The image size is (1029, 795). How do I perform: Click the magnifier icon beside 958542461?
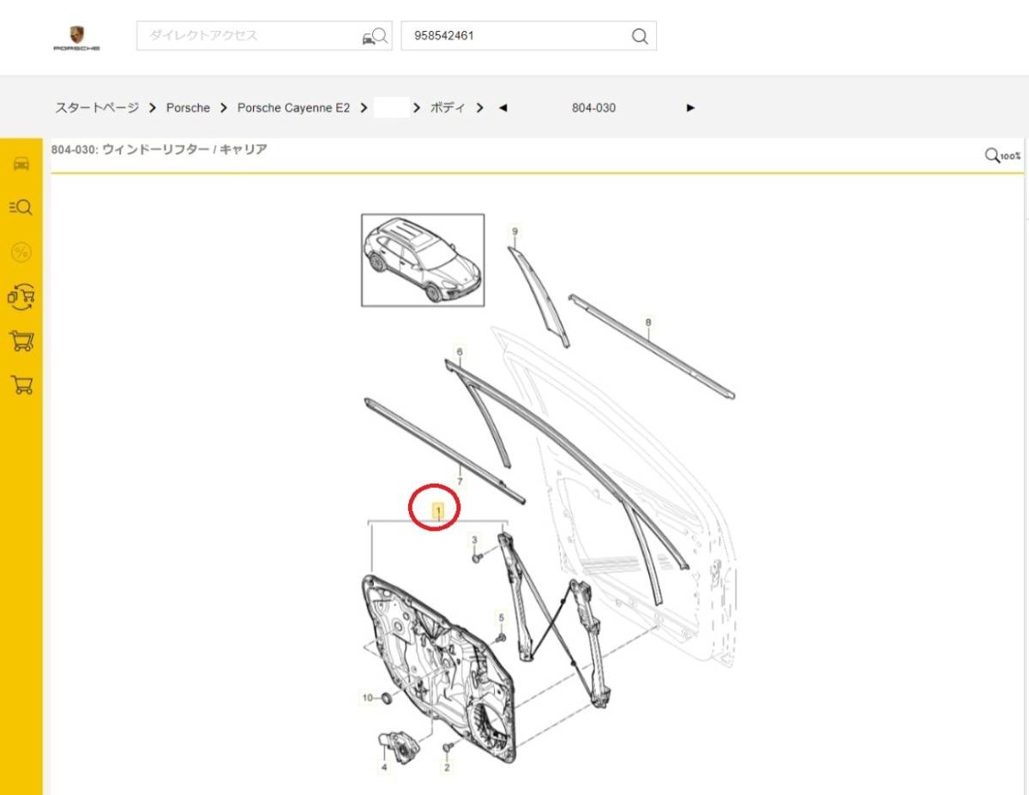coord(640,36)
